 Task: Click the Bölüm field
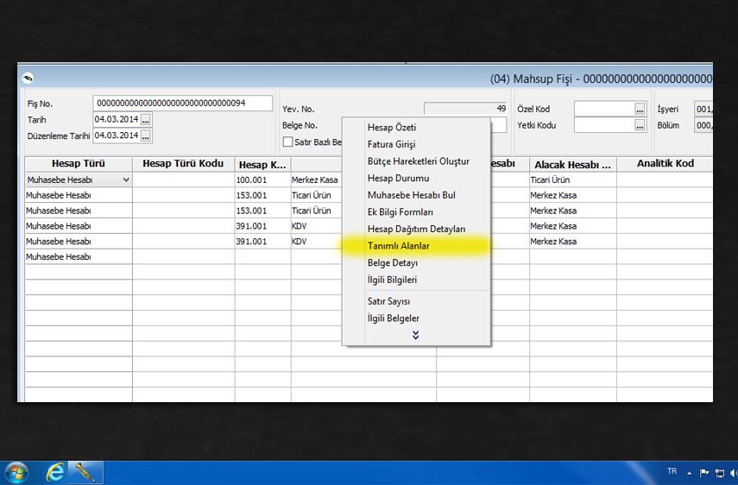[703, 126]
